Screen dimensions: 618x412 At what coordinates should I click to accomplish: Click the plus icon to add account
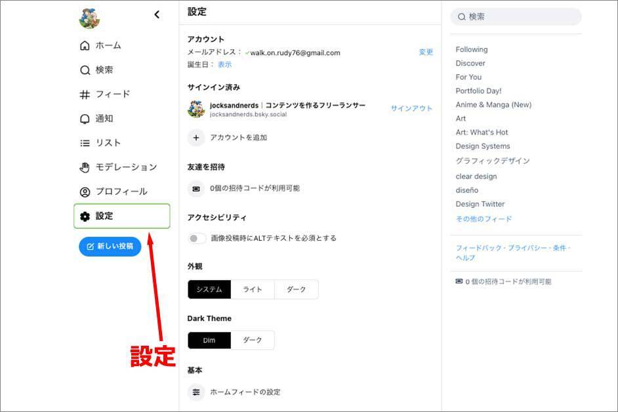click(196, 138)
